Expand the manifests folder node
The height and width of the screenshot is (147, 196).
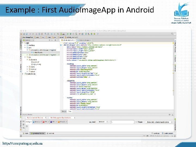25,45
